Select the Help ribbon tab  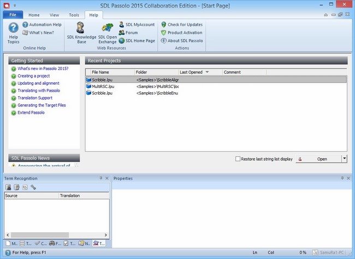coord(93,15)
